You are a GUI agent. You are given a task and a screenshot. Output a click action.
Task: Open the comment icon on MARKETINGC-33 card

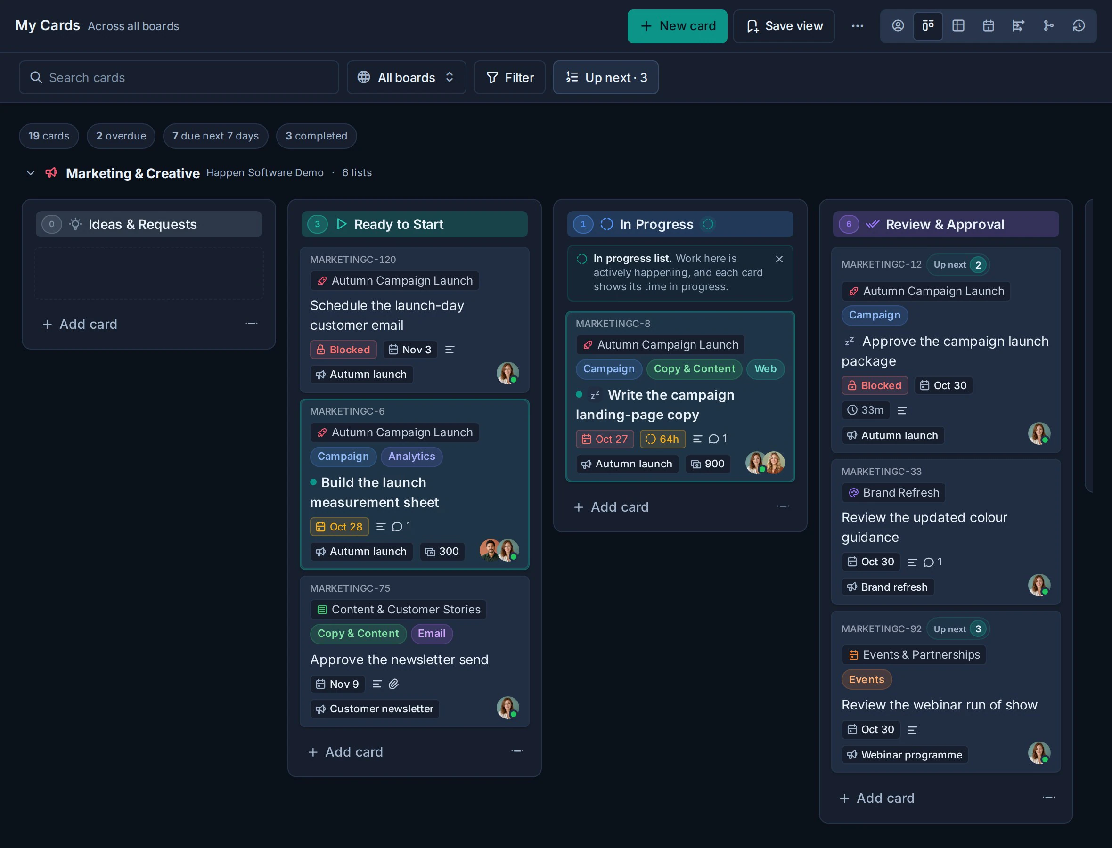[932, 562]
